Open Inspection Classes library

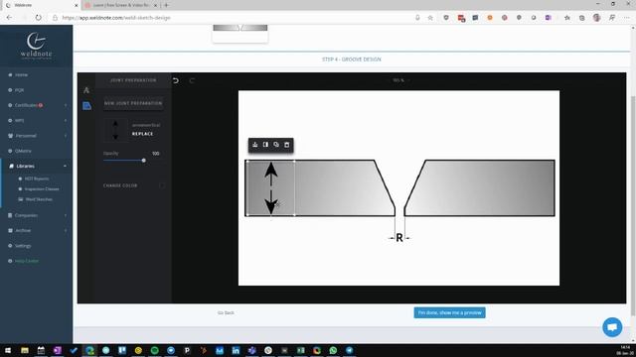coord(42,189)
